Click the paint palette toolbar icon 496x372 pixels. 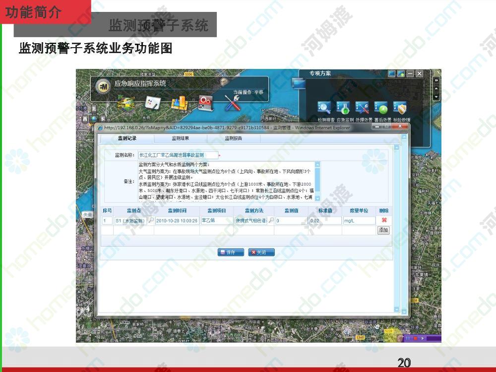pyautogui.click(x=151, y=103)
